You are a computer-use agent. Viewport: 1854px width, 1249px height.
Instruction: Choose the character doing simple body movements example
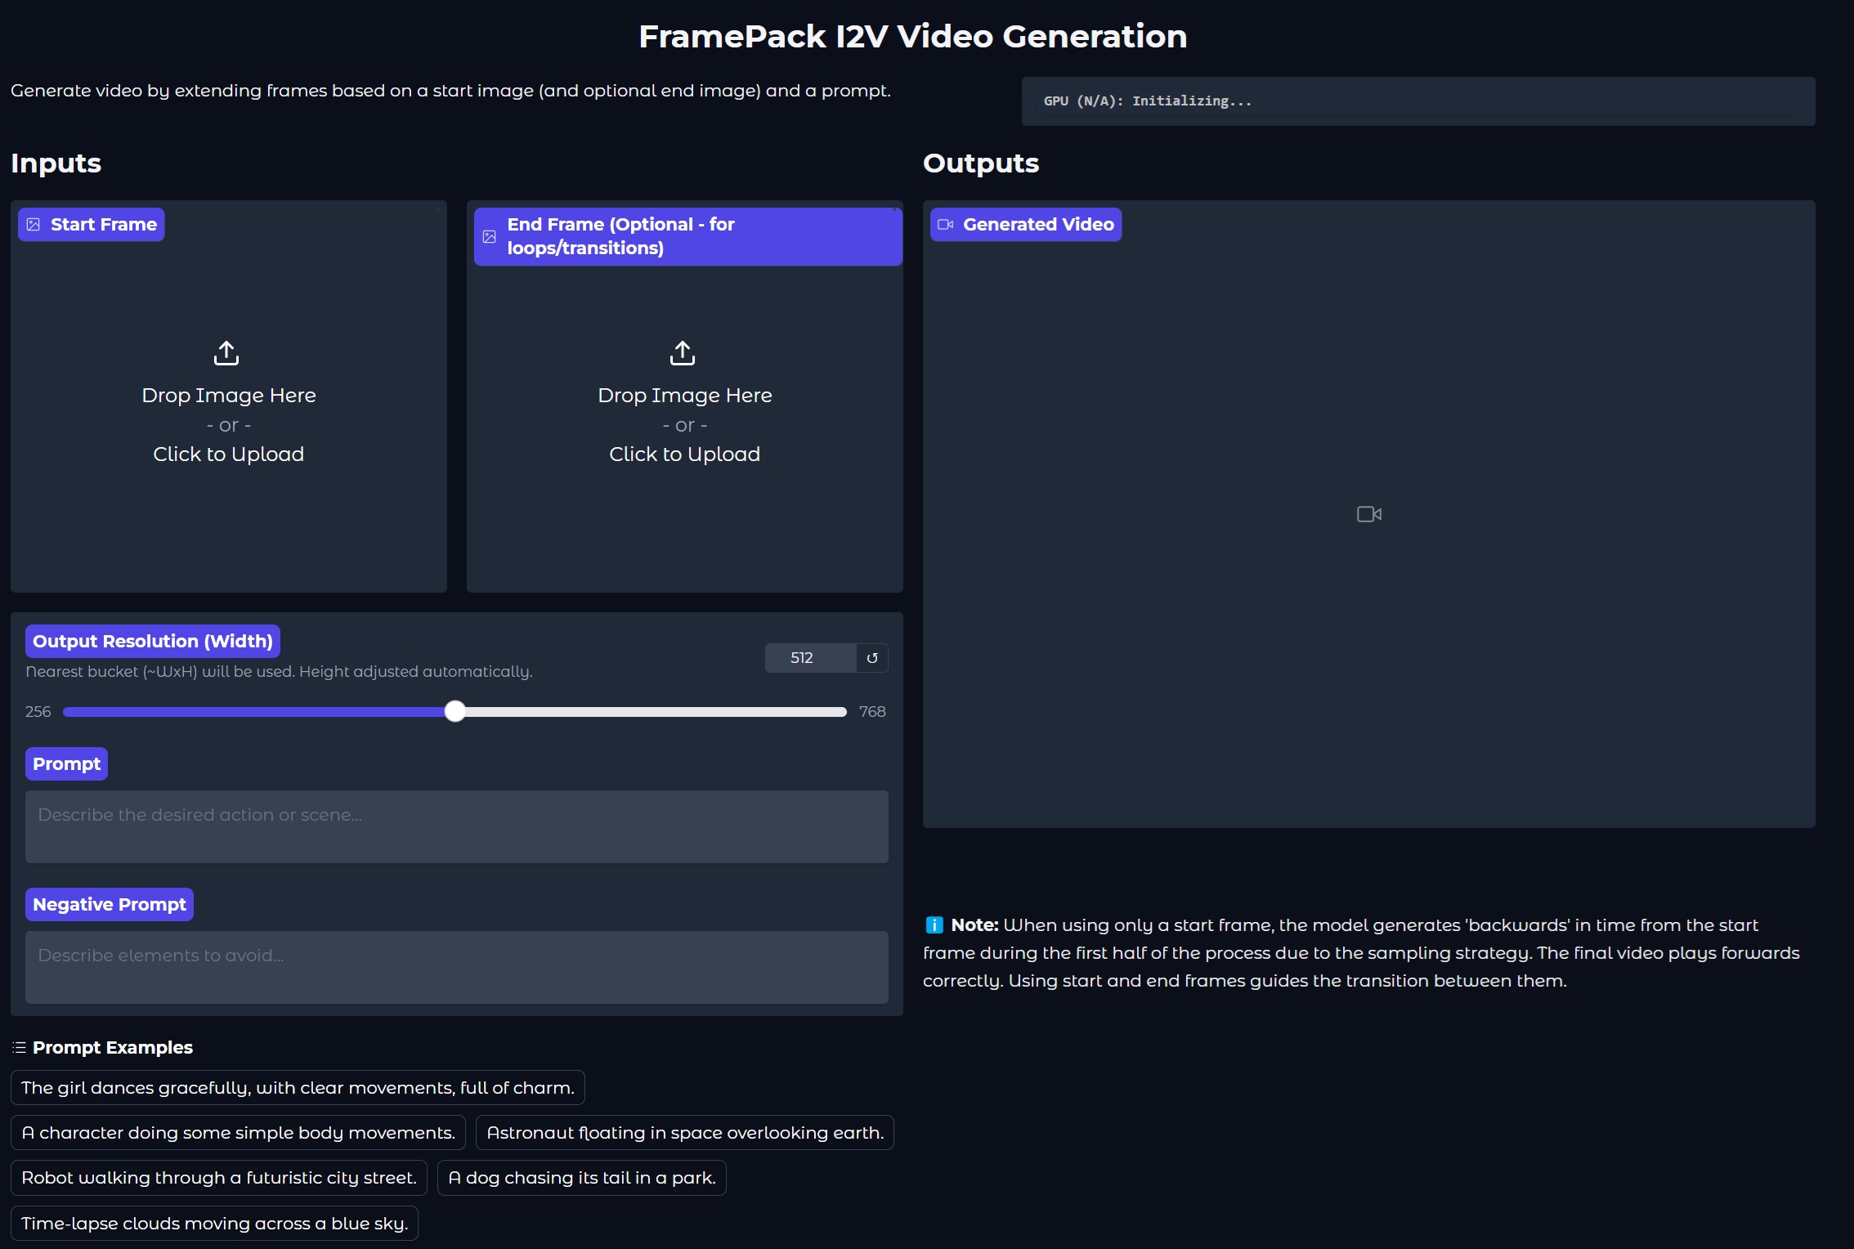238,1132
